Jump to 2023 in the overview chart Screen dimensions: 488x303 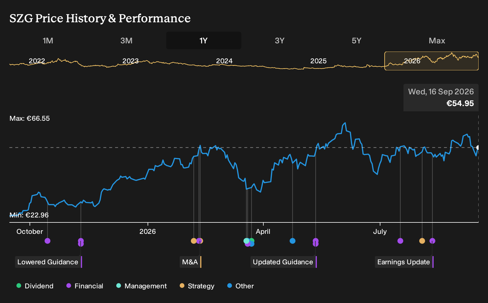[130, 61]
